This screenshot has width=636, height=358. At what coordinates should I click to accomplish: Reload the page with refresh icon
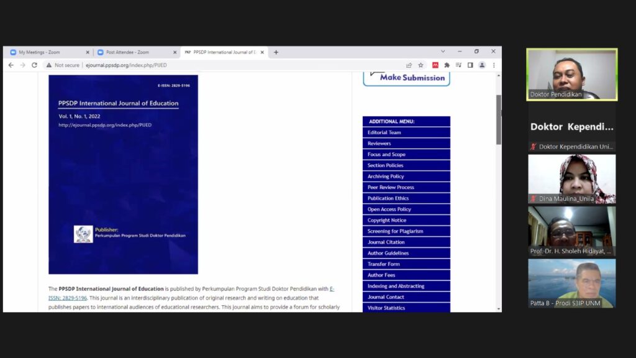pos(34,65)
